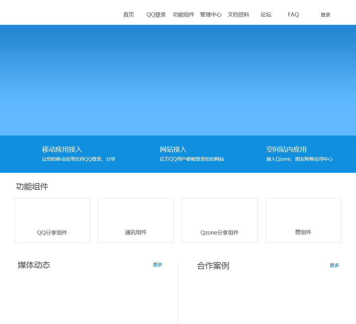Click 更多 next to 合作案例
356x324 pixels.
pos(335,265)
